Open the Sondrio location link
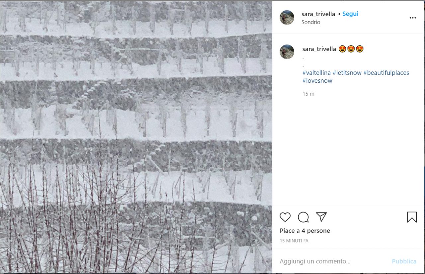 click(311, 22)
